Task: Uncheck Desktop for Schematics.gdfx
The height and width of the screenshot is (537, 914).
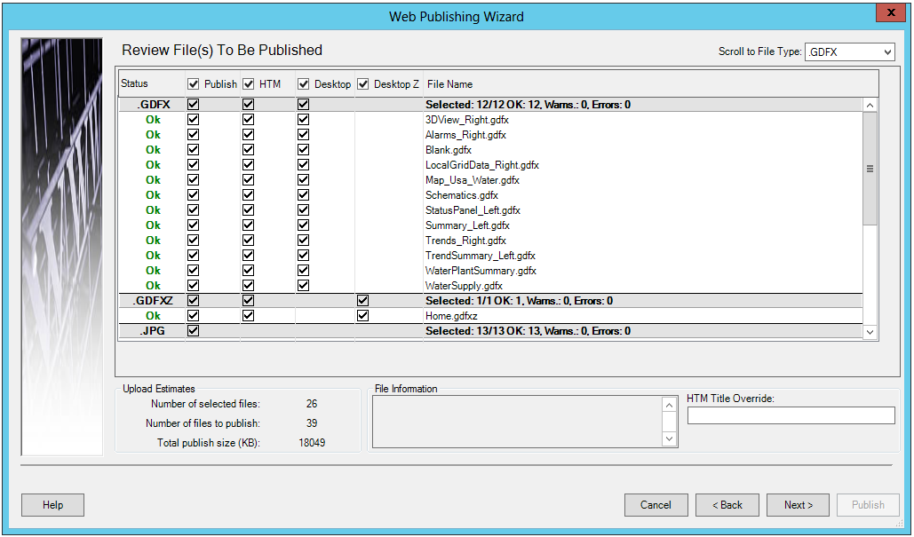Action: click(x=304, y=195)
